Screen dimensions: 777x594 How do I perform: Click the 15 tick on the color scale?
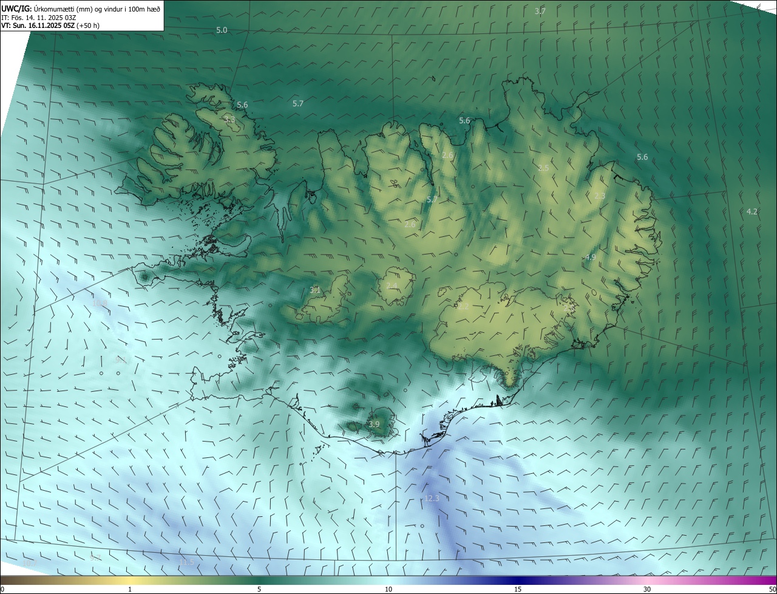pyautogui.click(x=518, y=589)
